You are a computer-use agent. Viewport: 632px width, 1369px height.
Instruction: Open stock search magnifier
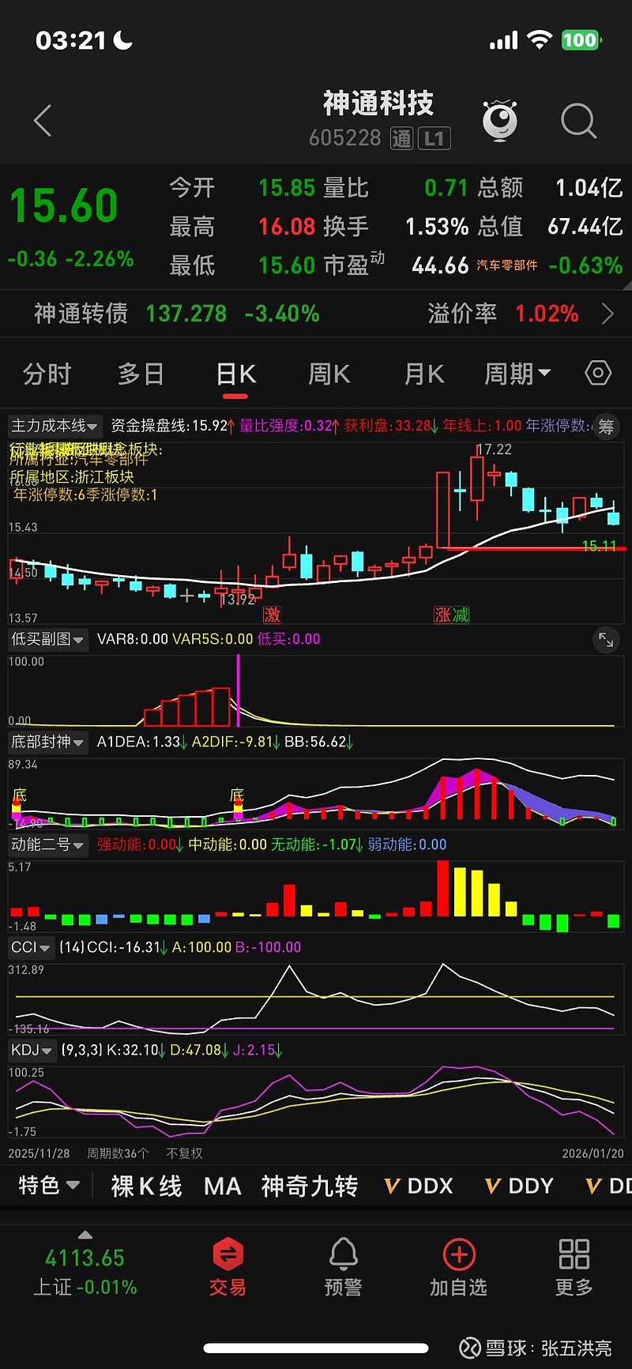click(x=578, y=121)
